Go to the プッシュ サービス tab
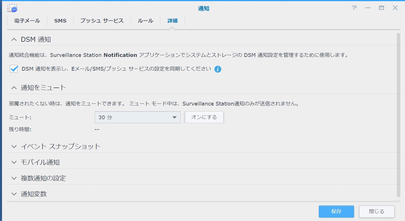 pos(102,21)
